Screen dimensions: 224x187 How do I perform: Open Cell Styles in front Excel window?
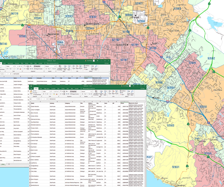[105, 93]
